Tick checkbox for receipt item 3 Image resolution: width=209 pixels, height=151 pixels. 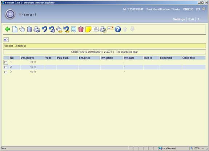coord(6,72)
